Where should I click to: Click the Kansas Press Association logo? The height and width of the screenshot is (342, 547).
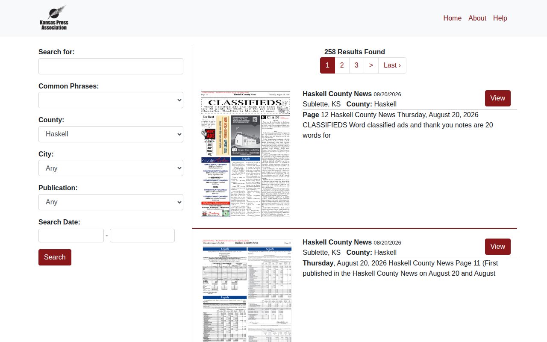54,18
